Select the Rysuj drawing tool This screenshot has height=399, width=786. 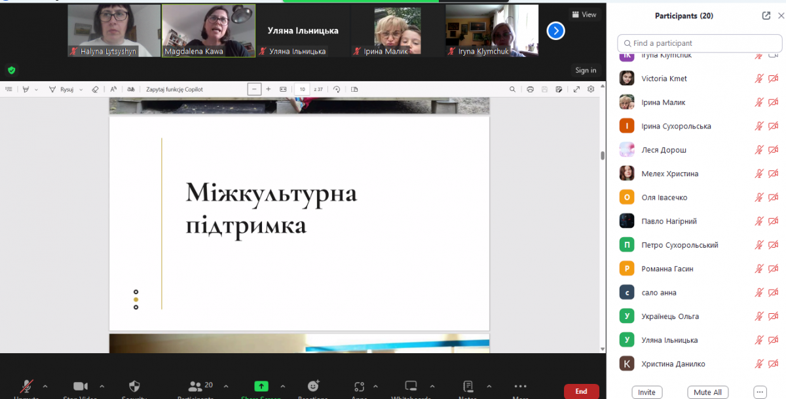[65, 89]
